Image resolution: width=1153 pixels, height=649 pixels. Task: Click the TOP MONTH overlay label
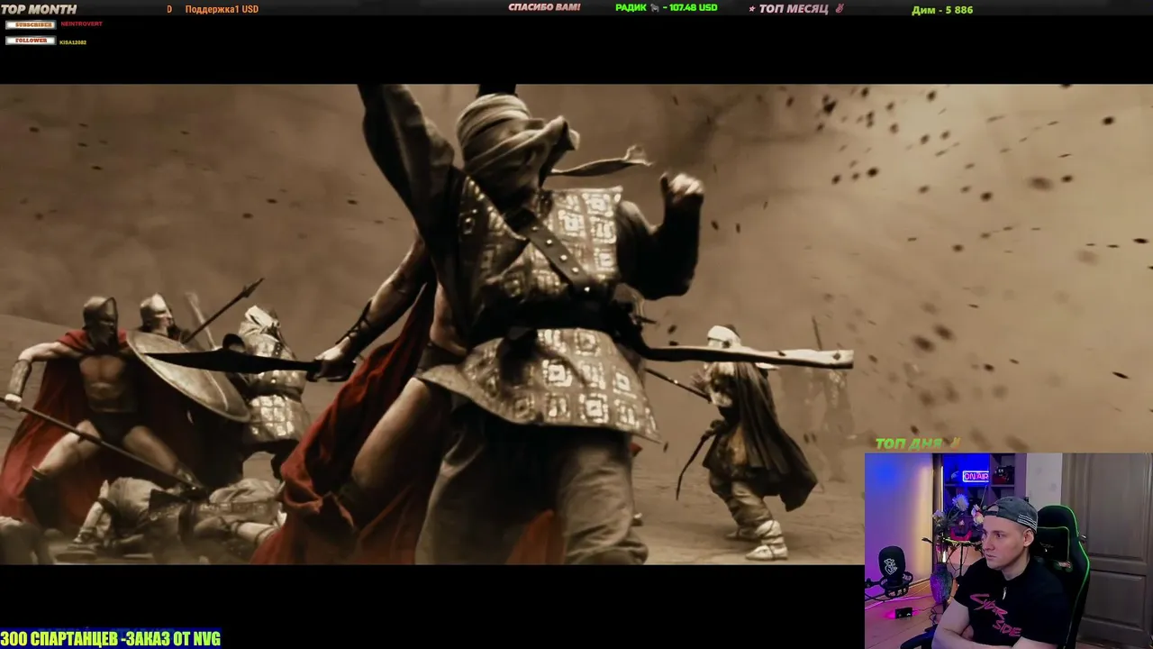point(39,9)
